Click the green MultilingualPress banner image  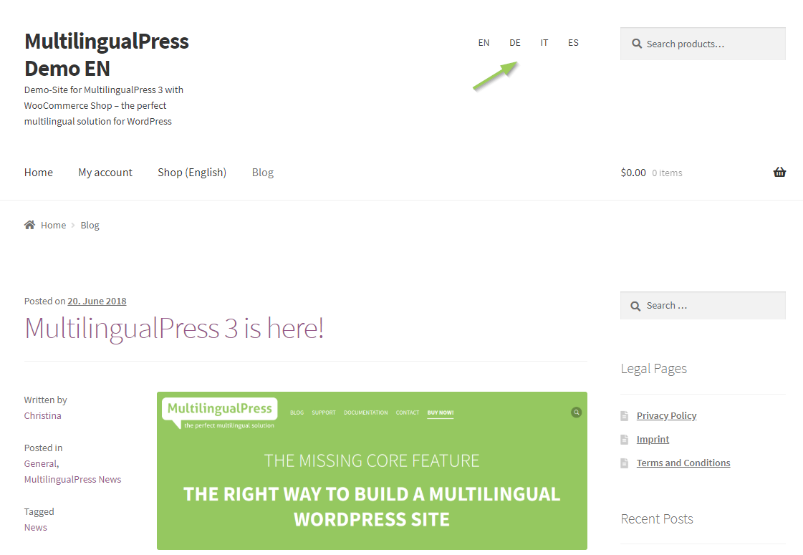372,471
